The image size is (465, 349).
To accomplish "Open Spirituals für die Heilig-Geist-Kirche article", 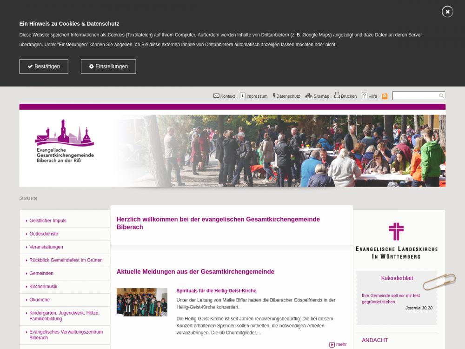I will coord(216,291).
